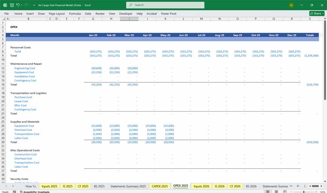
Task: Click the Save icon in title bar
Action: pyautogui.click(x=12, y=5)
